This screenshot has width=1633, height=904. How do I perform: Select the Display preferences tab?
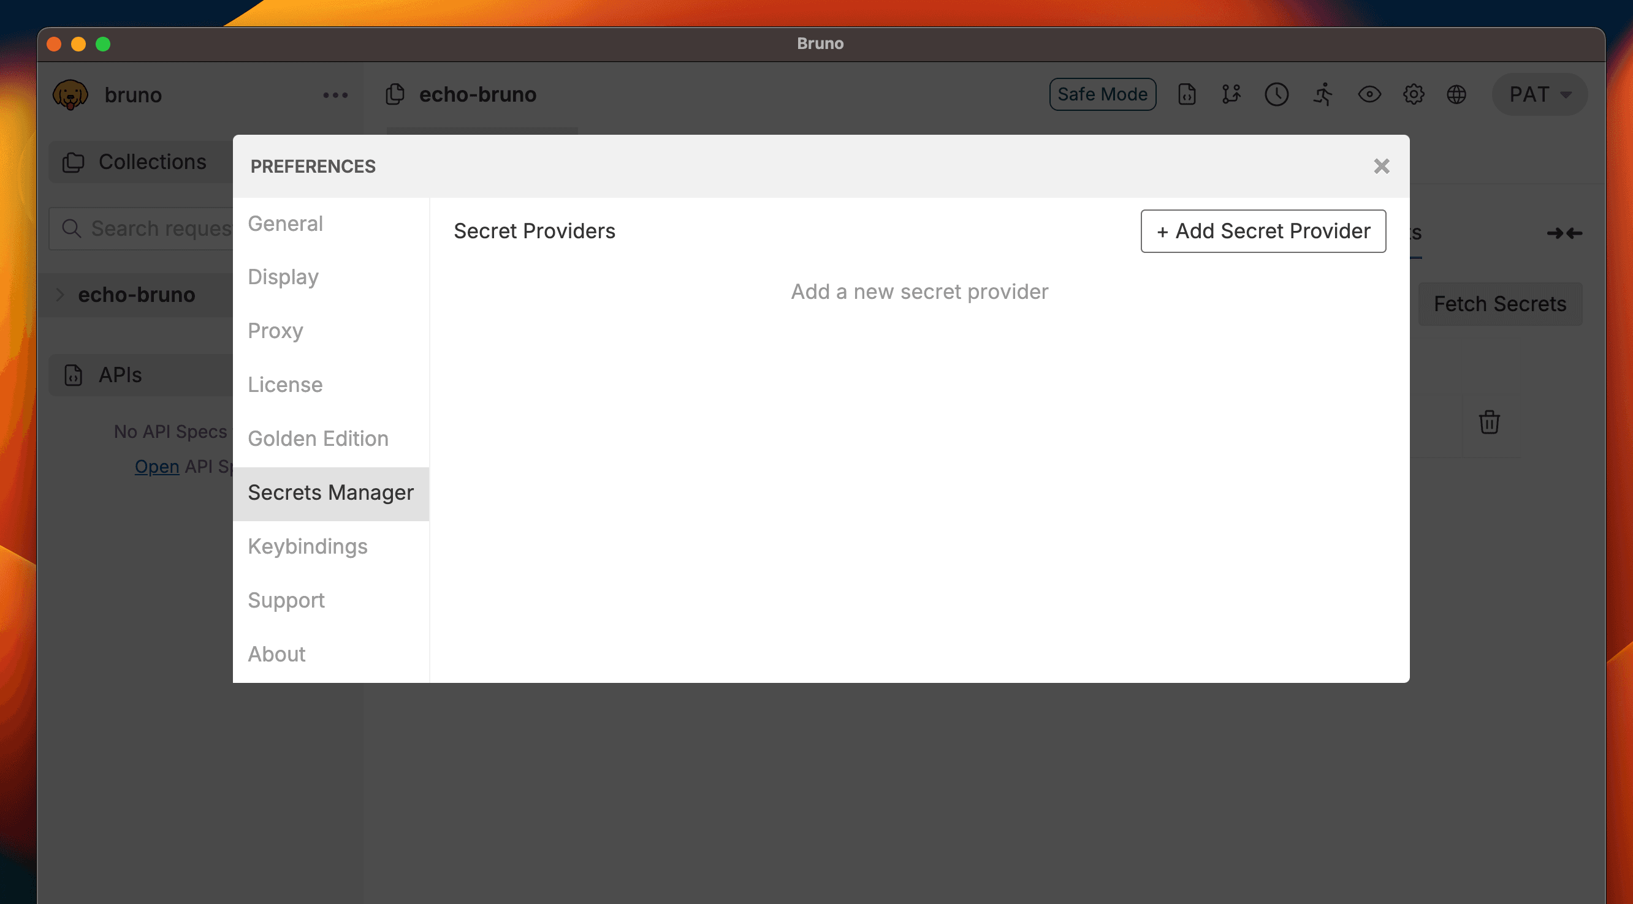[331, 277]
